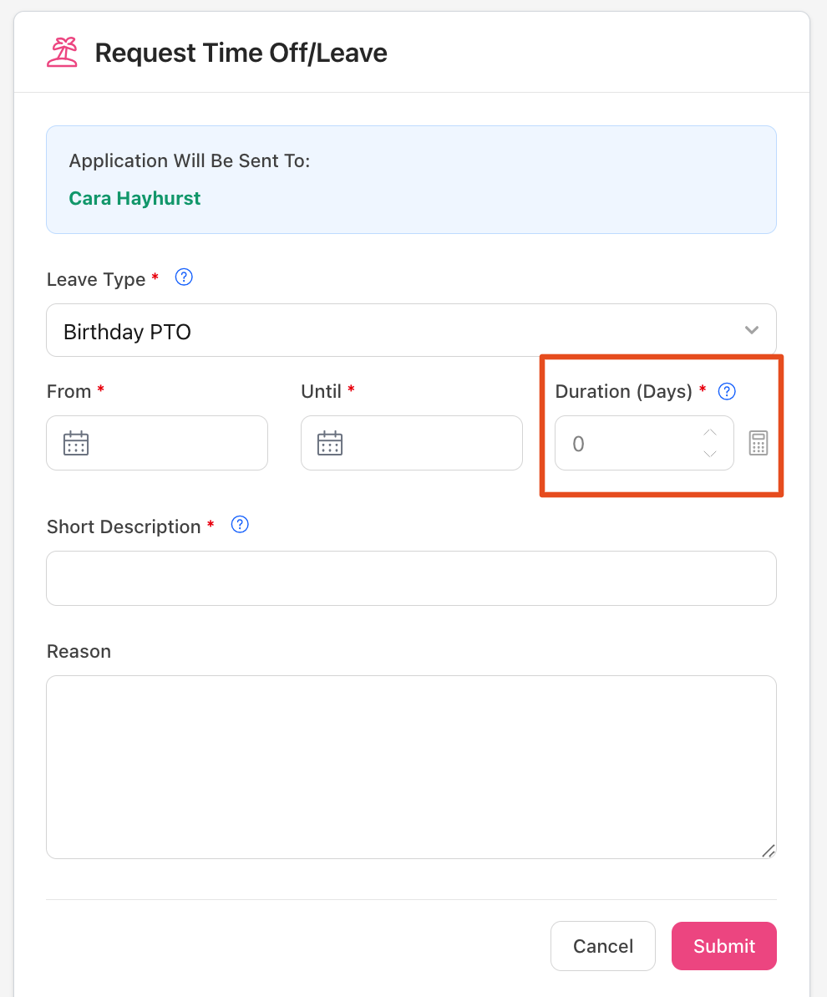Decrease duration with the down arrow
Screen dimensions: 827x997
click(x=710, y=454)
